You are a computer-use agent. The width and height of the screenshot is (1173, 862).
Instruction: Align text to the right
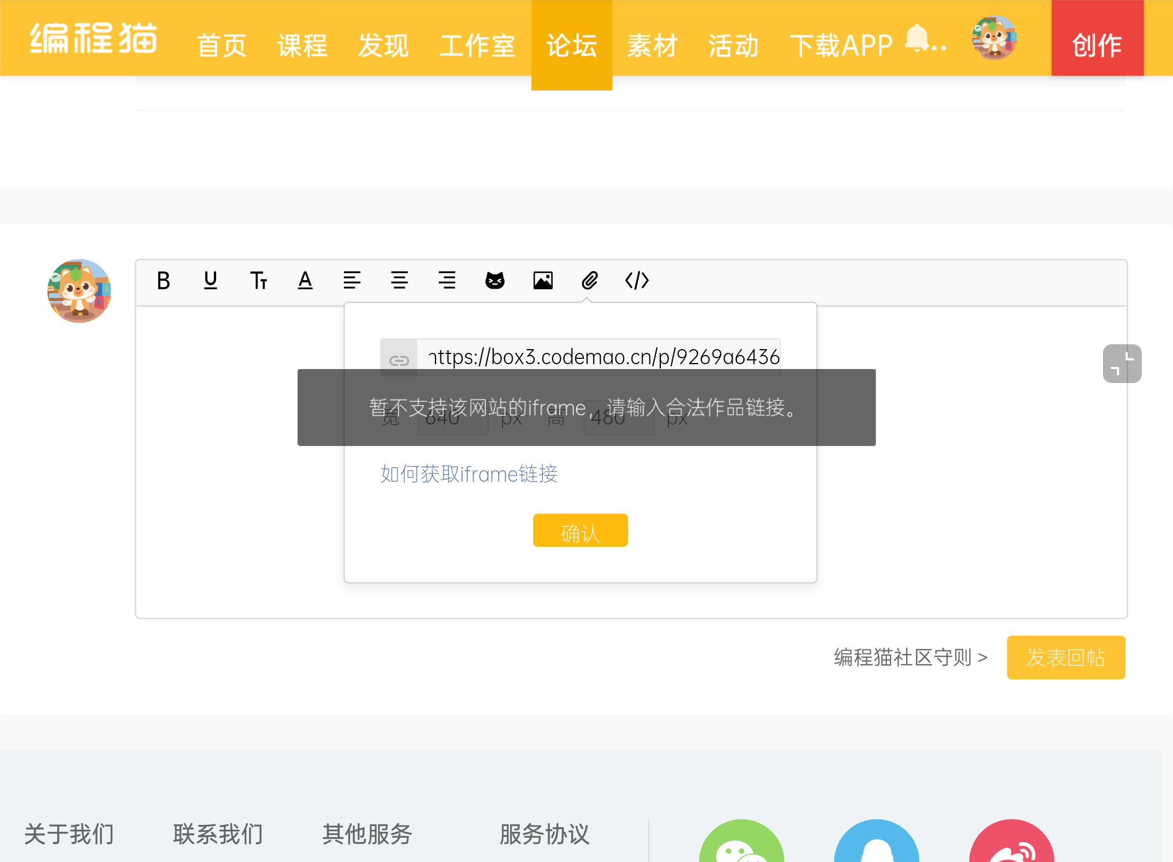click(x=447, y=281)
